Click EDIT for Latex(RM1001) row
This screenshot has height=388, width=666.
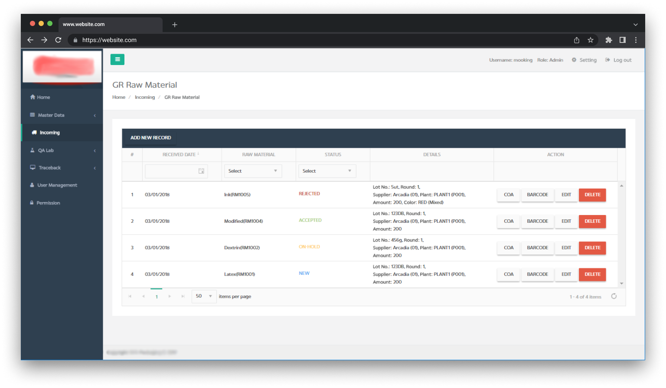566,274
